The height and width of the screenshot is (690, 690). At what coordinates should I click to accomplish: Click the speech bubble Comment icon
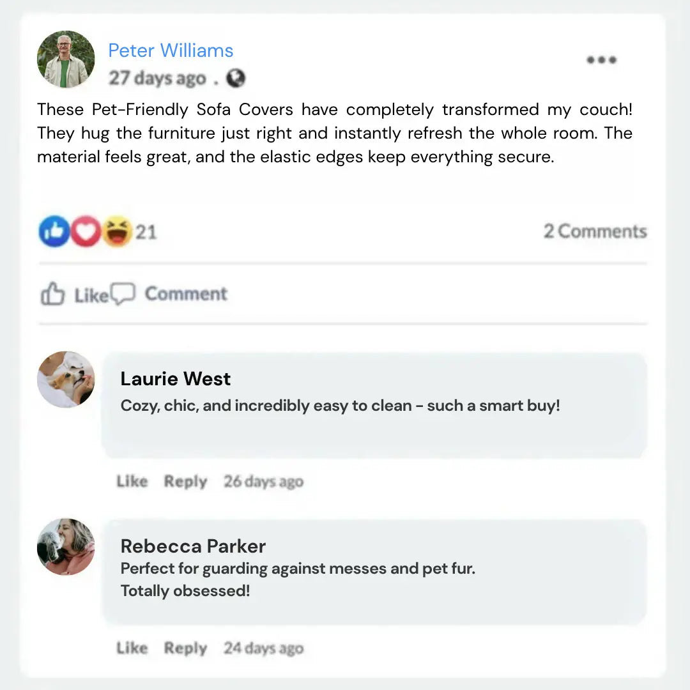tap(123, 294)
